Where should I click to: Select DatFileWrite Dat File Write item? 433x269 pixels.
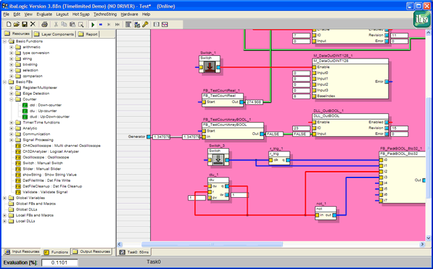point(43,181)
